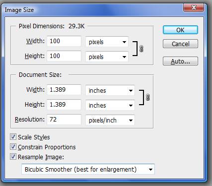Confirm with the OK button

180,30
